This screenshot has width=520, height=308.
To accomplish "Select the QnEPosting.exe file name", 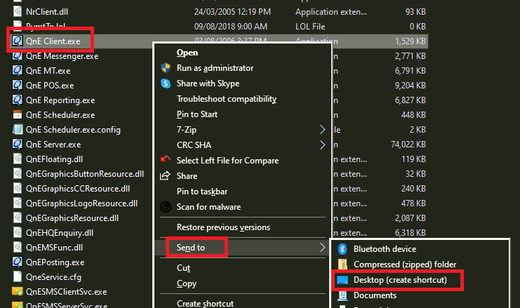I will [55, 262].
